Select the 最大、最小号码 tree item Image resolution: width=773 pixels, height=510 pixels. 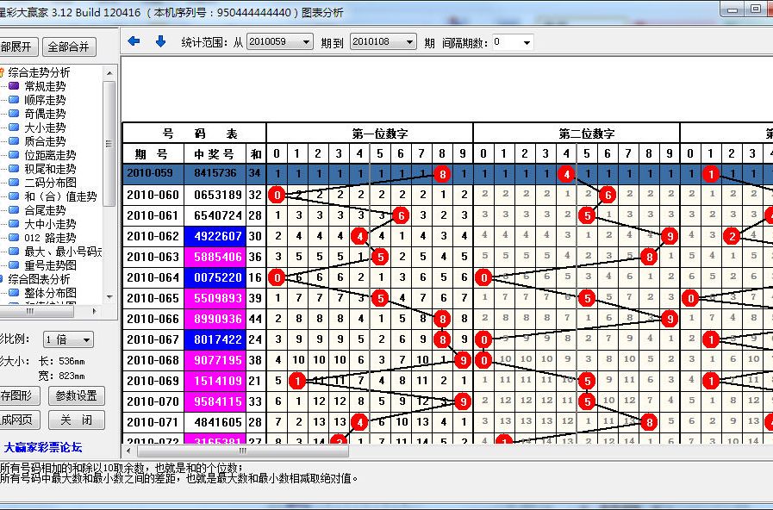click(63, 252)
